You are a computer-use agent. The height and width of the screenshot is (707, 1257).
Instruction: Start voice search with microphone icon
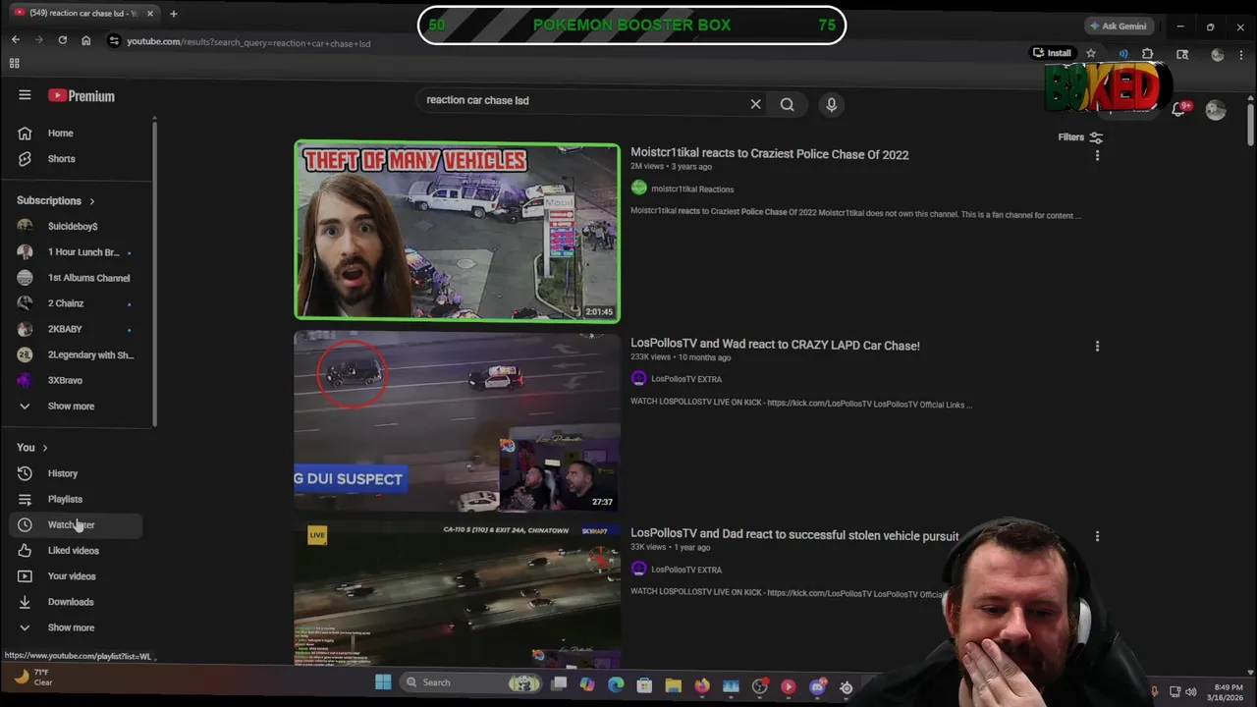pyautogui.click(x=831, y=104)
